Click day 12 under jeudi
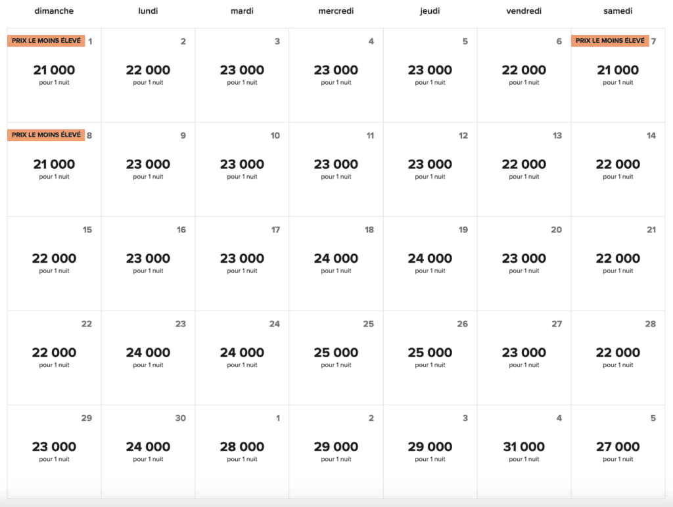Image resolution: width=673 pixels, height=507 pixels. [430, 169]
